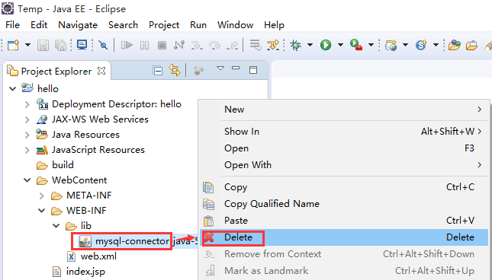The width and height of the screenshot is (492, 280).
Task: Click the Step Return icon
Action: pos(232,46)
